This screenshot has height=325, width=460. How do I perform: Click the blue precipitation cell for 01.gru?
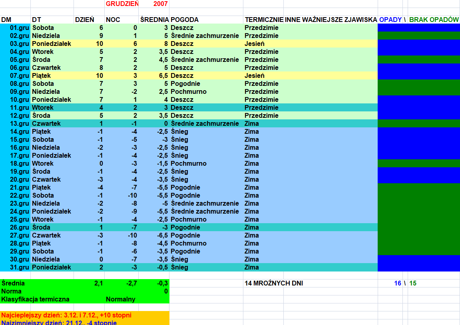coord(418,28)
